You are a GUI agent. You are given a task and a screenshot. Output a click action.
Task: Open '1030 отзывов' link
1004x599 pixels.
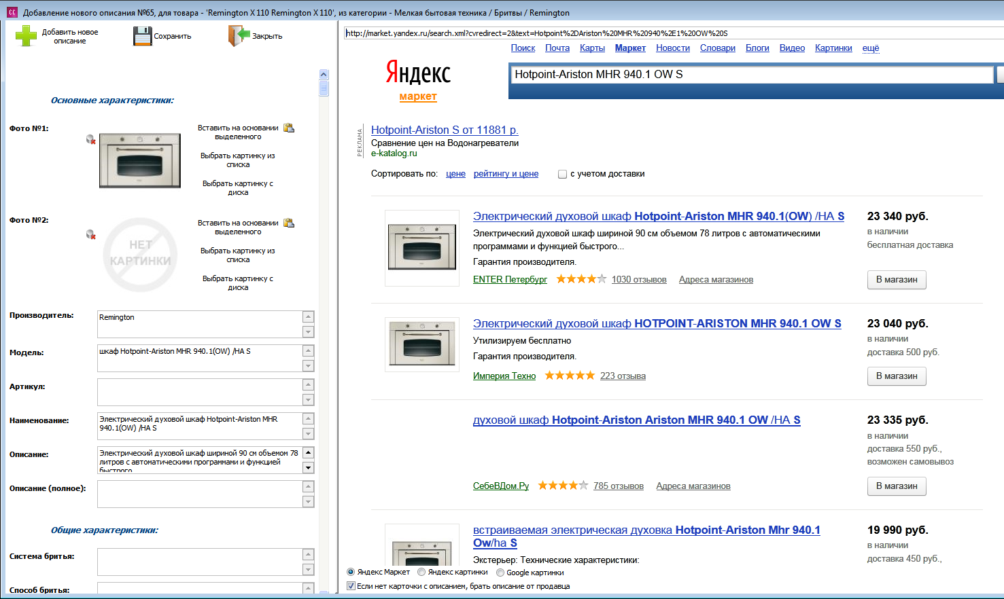(639, 279)
